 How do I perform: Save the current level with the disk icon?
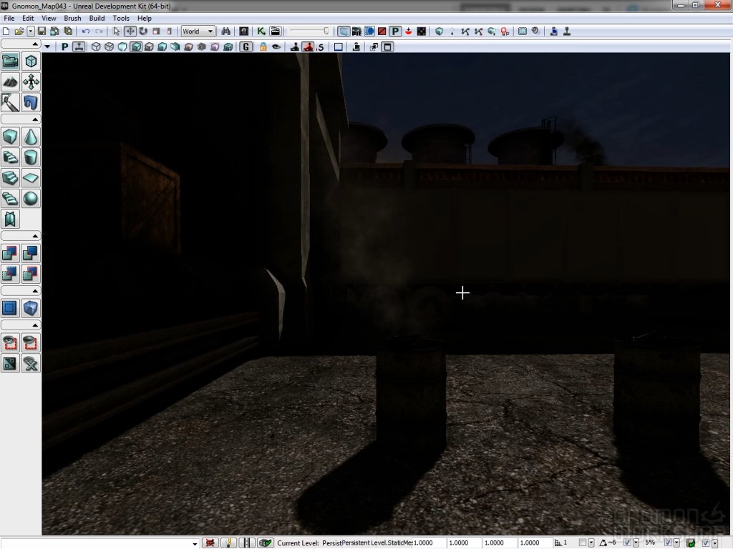pos(42,31)
